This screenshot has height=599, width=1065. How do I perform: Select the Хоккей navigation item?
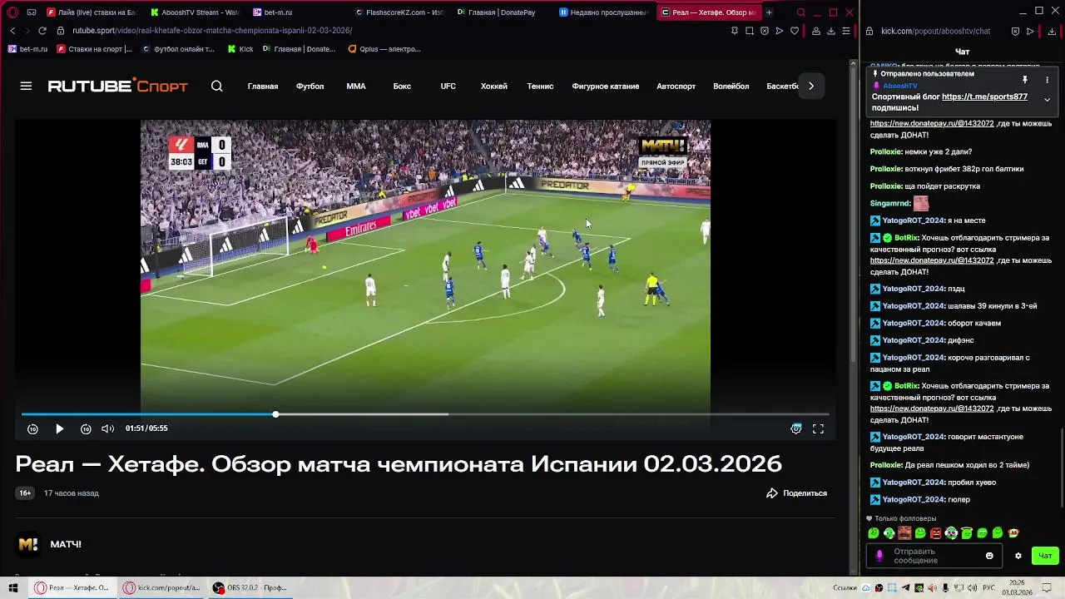[494, 86]
